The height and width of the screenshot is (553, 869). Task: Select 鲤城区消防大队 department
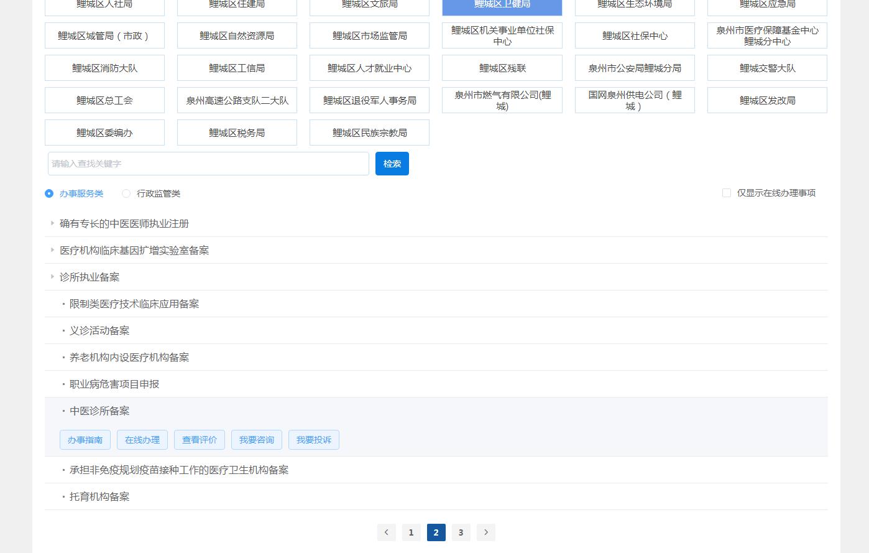point(104,68)
